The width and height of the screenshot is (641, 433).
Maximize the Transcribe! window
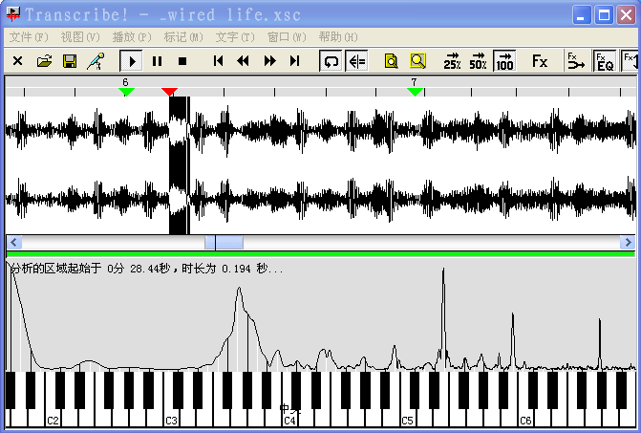(604, 14)
